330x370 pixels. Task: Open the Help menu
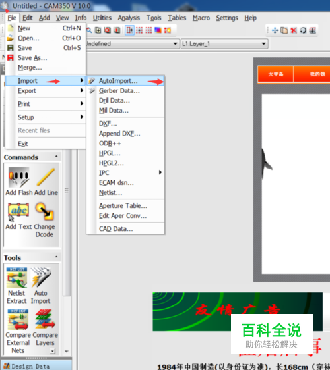click(251, 18)
